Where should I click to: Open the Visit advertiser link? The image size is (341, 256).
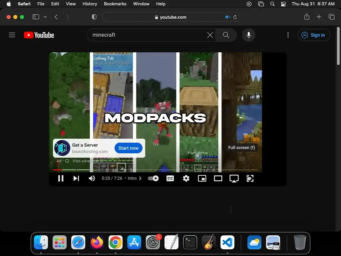(x=88, y=161)
